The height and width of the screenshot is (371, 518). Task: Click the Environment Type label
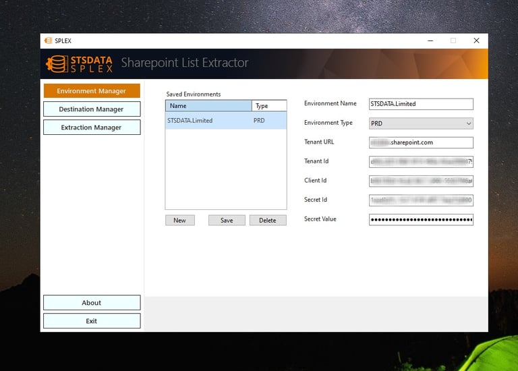click(328, 123)
